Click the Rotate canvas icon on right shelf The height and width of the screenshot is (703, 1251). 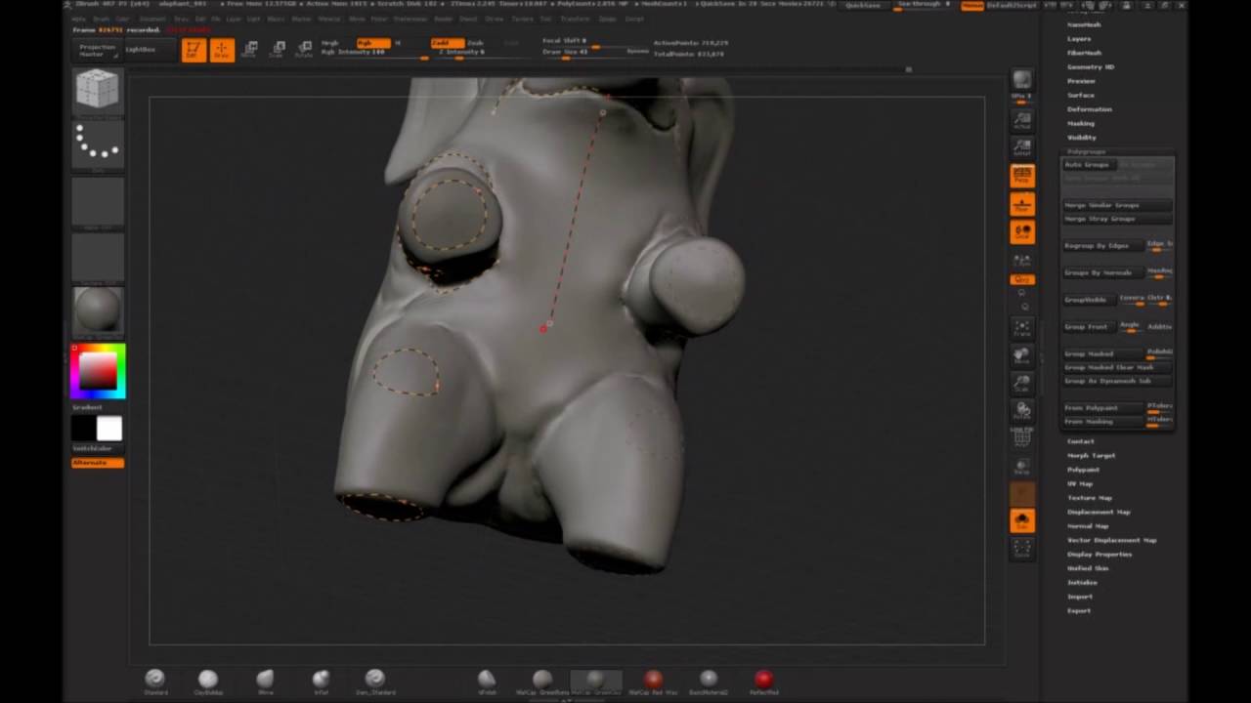tap(1021, 410)
